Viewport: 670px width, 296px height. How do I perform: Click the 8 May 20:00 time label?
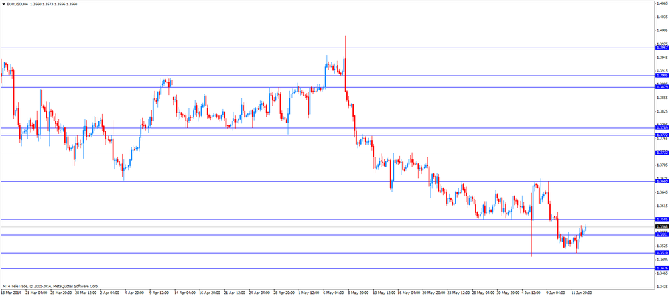coord(358,293)
